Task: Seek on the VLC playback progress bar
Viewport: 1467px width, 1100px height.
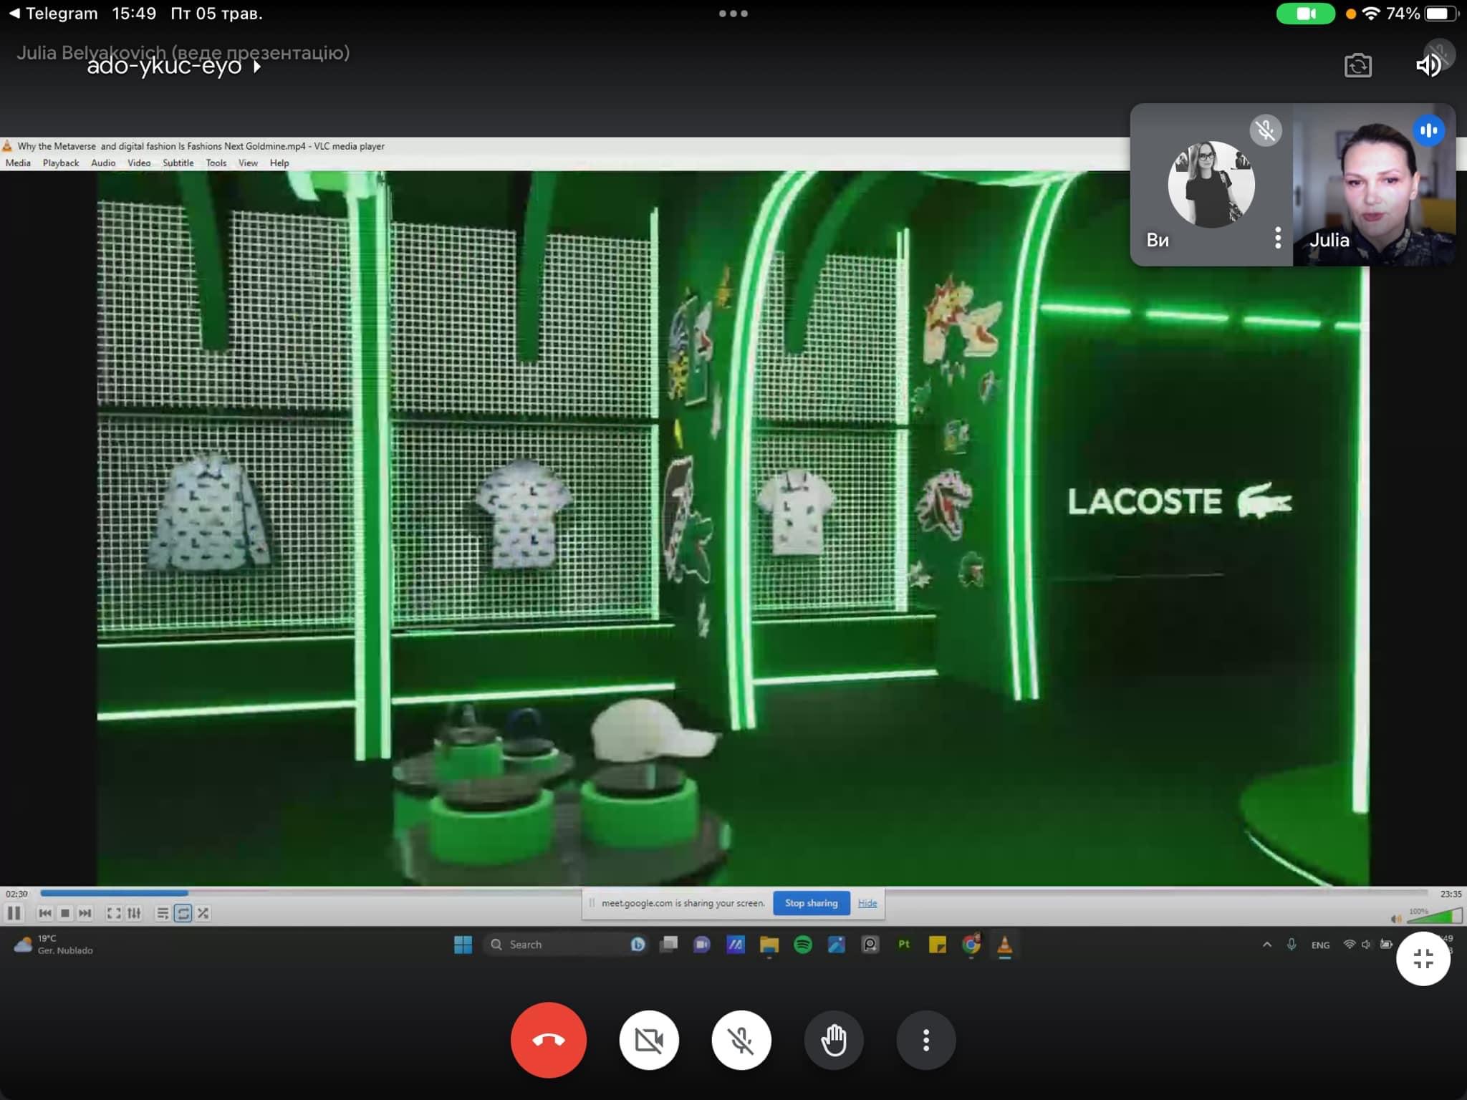Action: coord(734,893)
